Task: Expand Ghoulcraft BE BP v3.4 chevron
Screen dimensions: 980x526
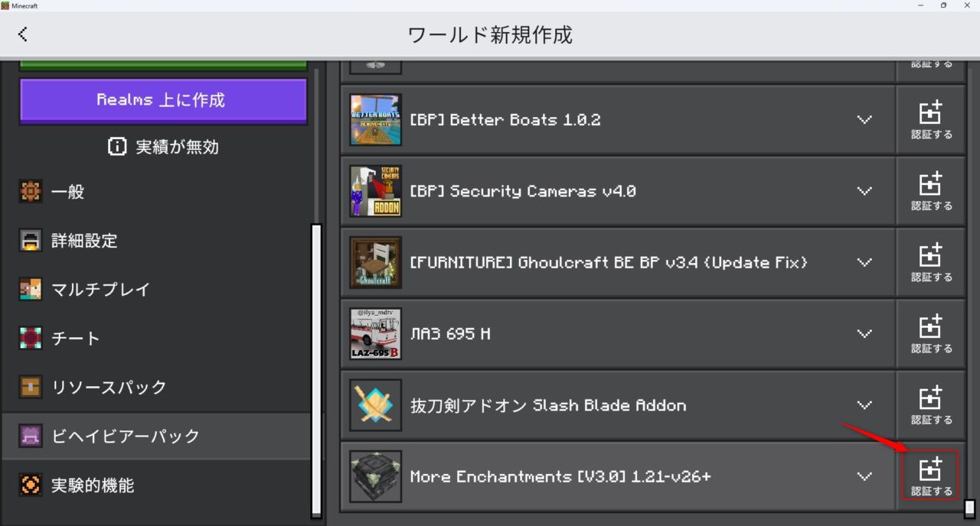Action: click(864, 262)
